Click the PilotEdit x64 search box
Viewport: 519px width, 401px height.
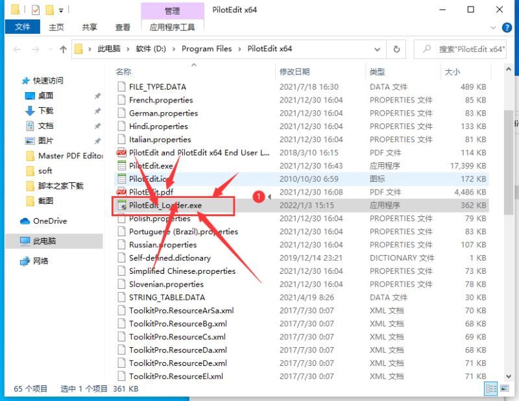tap(460, 49)
